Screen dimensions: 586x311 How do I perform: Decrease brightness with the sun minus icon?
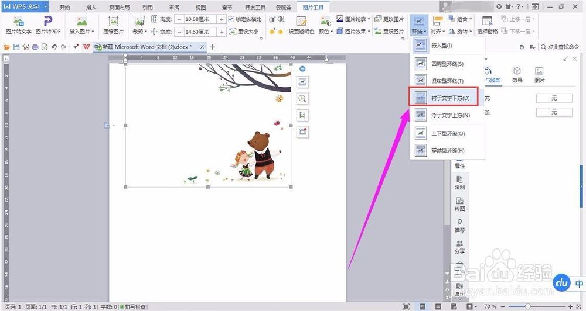pos(281,32)
